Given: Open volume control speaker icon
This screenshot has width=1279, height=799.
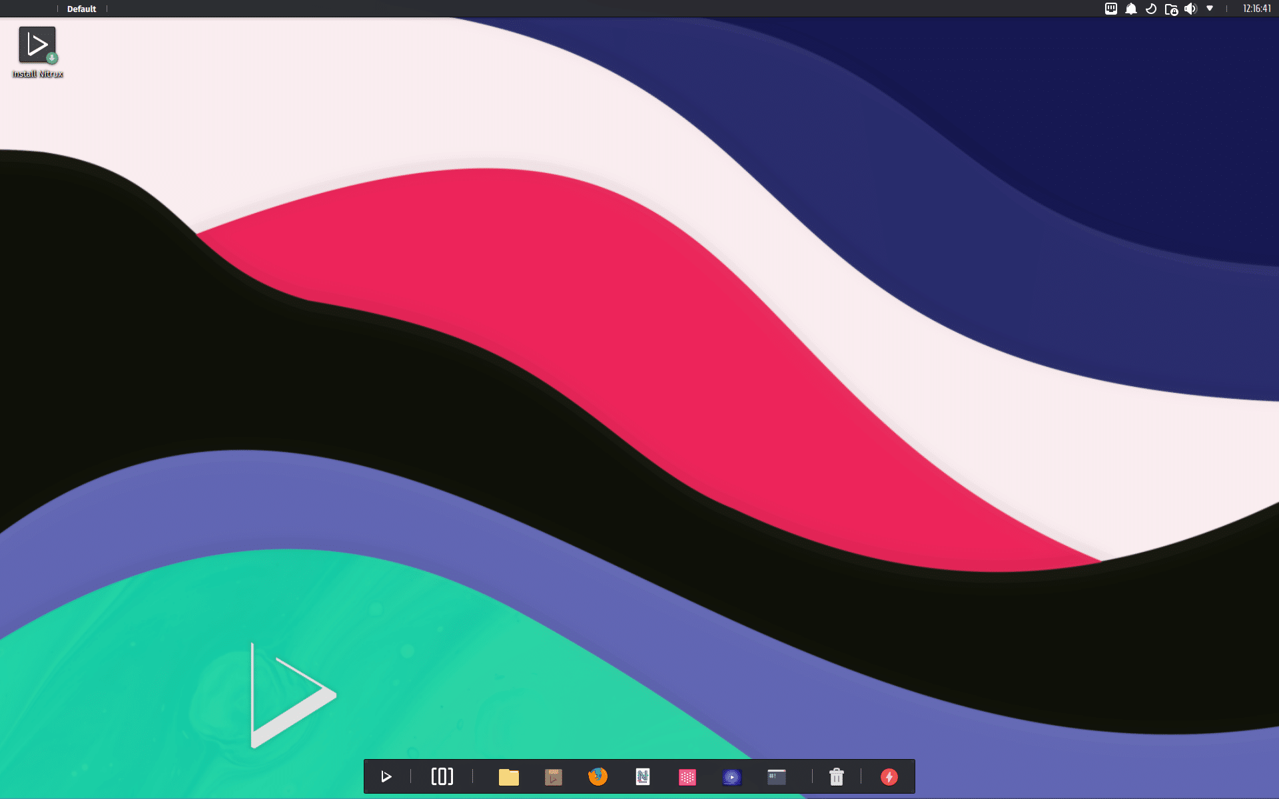Looking at the screenshot, I should [x=1190, y=9].
